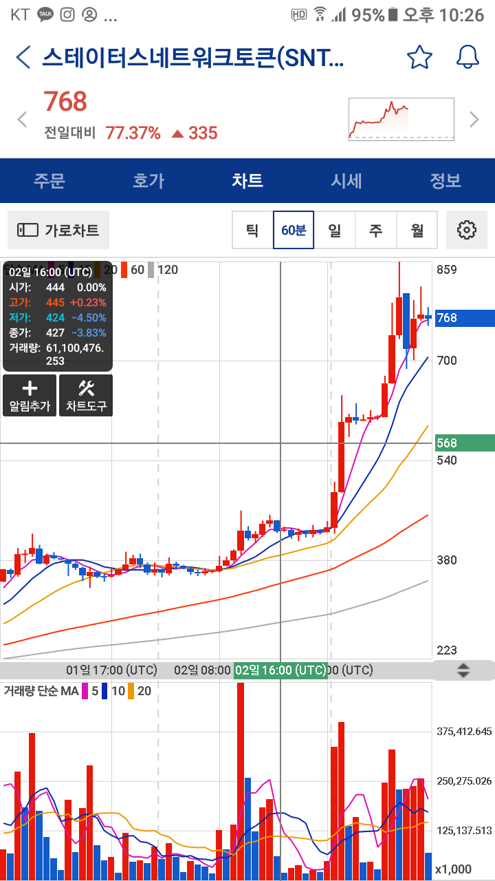This screenshot has height=881, width=495.
Task: Tap the Wi-Fi icon in status bar
Action: tap(320, 14)
